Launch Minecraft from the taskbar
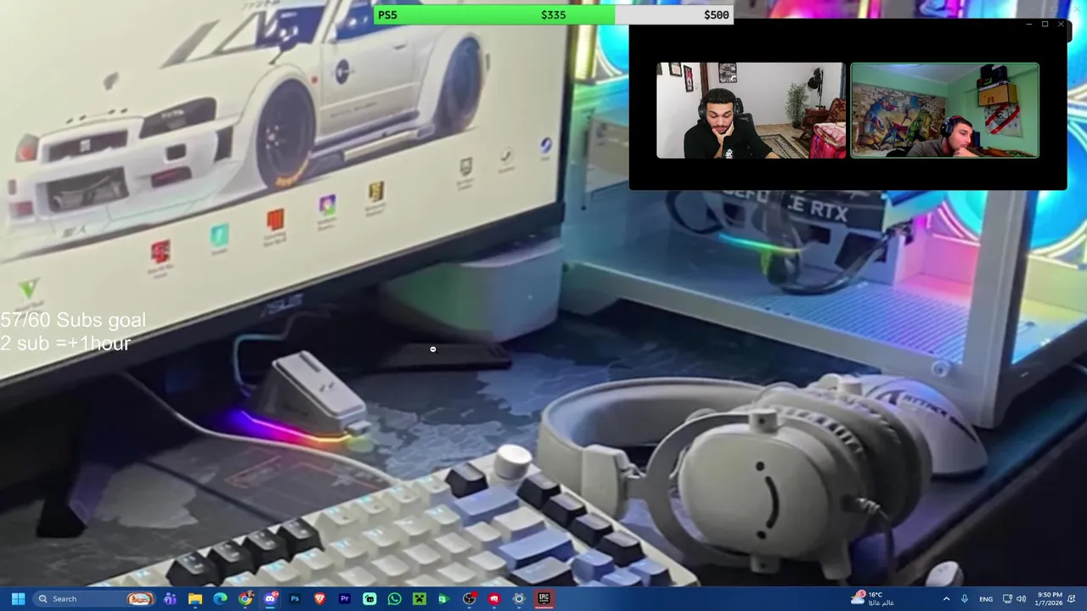The image size is (1087, 611). [x=420, y=598]
